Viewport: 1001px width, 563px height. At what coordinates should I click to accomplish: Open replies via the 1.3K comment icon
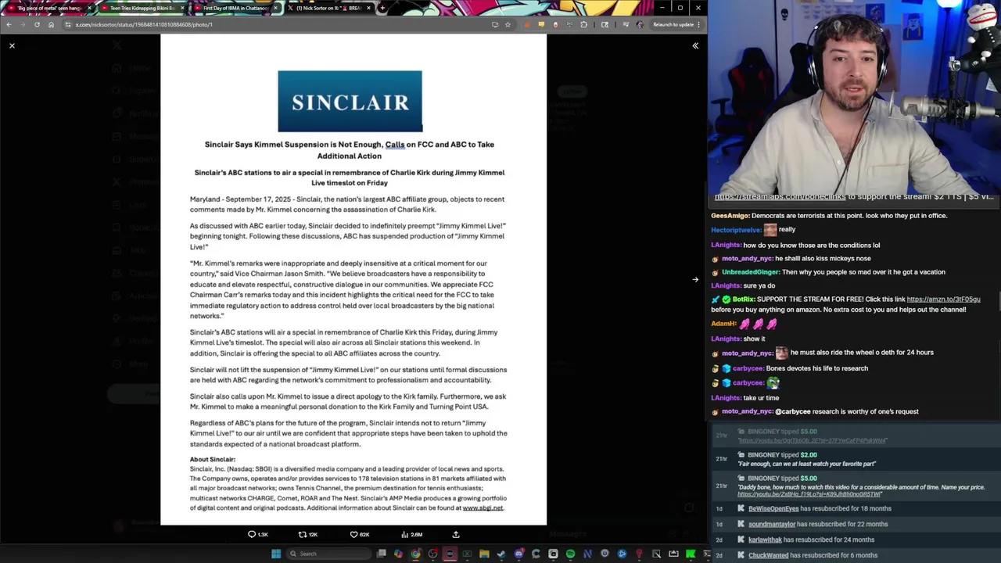pyautogui.click(x=258, y=534)
